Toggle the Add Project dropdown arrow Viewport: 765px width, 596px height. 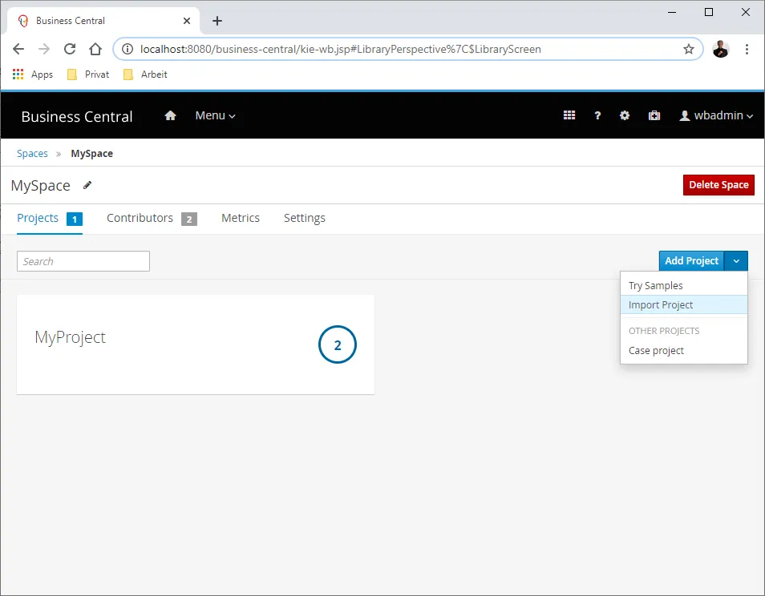[736, 261]
